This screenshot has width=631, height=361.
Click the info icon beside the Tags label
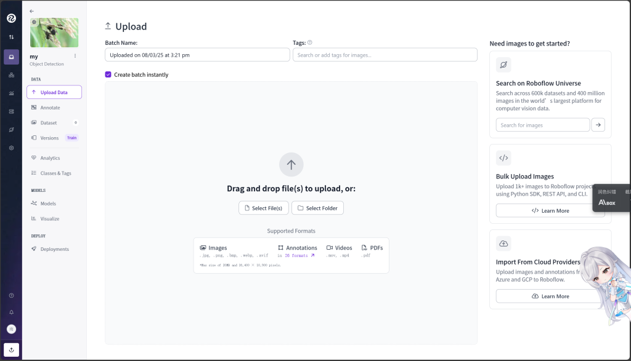click(x=310, y=42)
